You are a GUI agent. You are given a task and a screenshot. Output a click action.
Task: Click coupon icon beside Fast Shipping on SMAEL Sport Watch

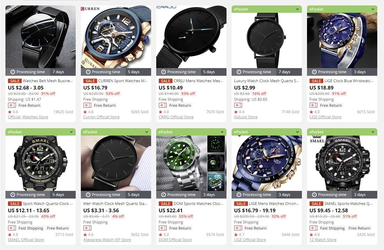(x=12, y=228)
